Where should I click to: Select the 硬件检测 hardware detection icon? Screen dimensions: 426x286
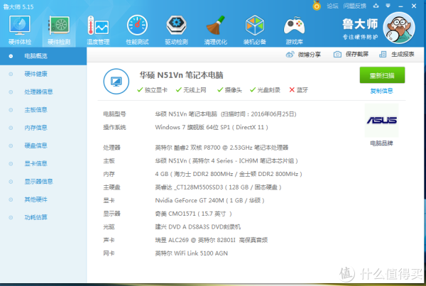pyautogui.click(x=59, y=30)
